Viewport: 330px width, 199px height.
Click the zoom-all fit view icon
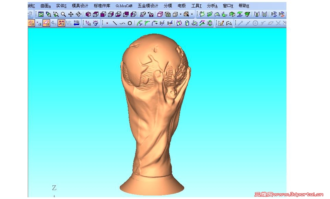[41, 14]
